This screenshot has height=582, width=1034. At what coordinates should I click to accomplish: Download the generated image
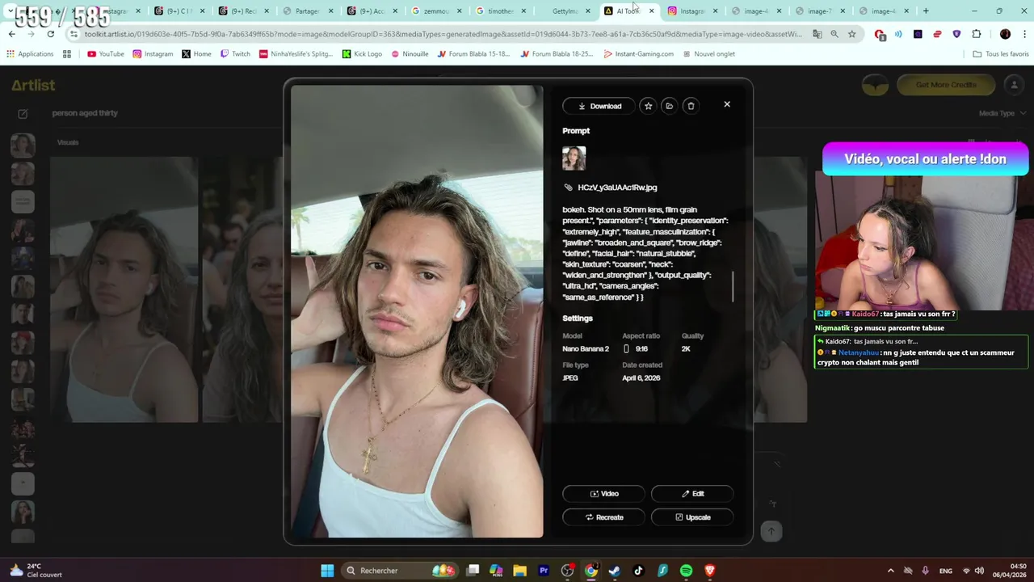(599, 106)
